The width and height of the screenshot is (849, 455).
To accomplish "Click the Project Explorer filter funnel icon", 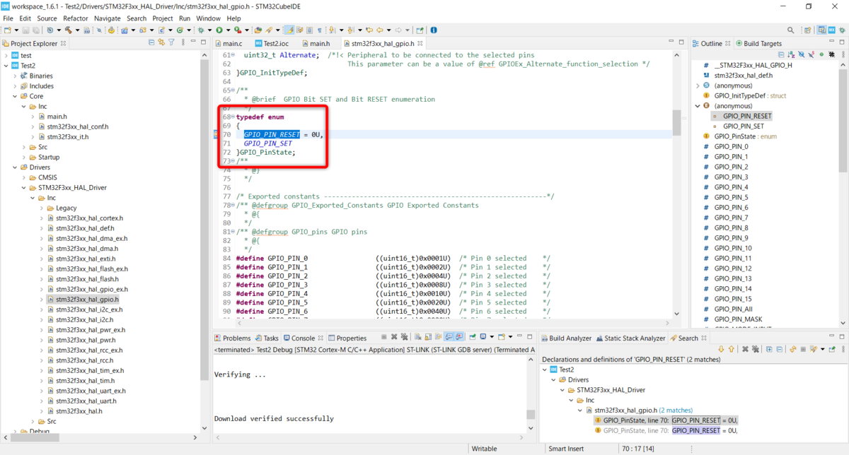I will click(x=171, y=43).
